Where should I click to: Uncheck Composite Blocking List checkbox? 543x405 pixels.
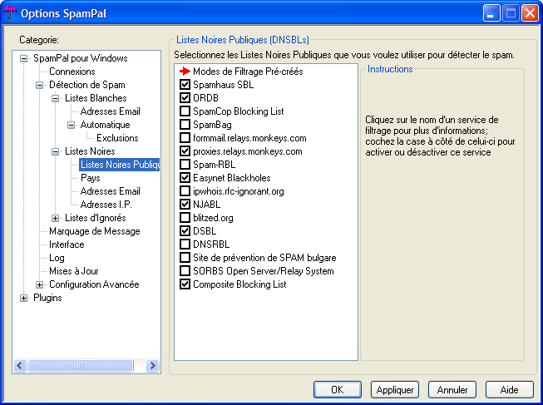(x=185, y=284)
